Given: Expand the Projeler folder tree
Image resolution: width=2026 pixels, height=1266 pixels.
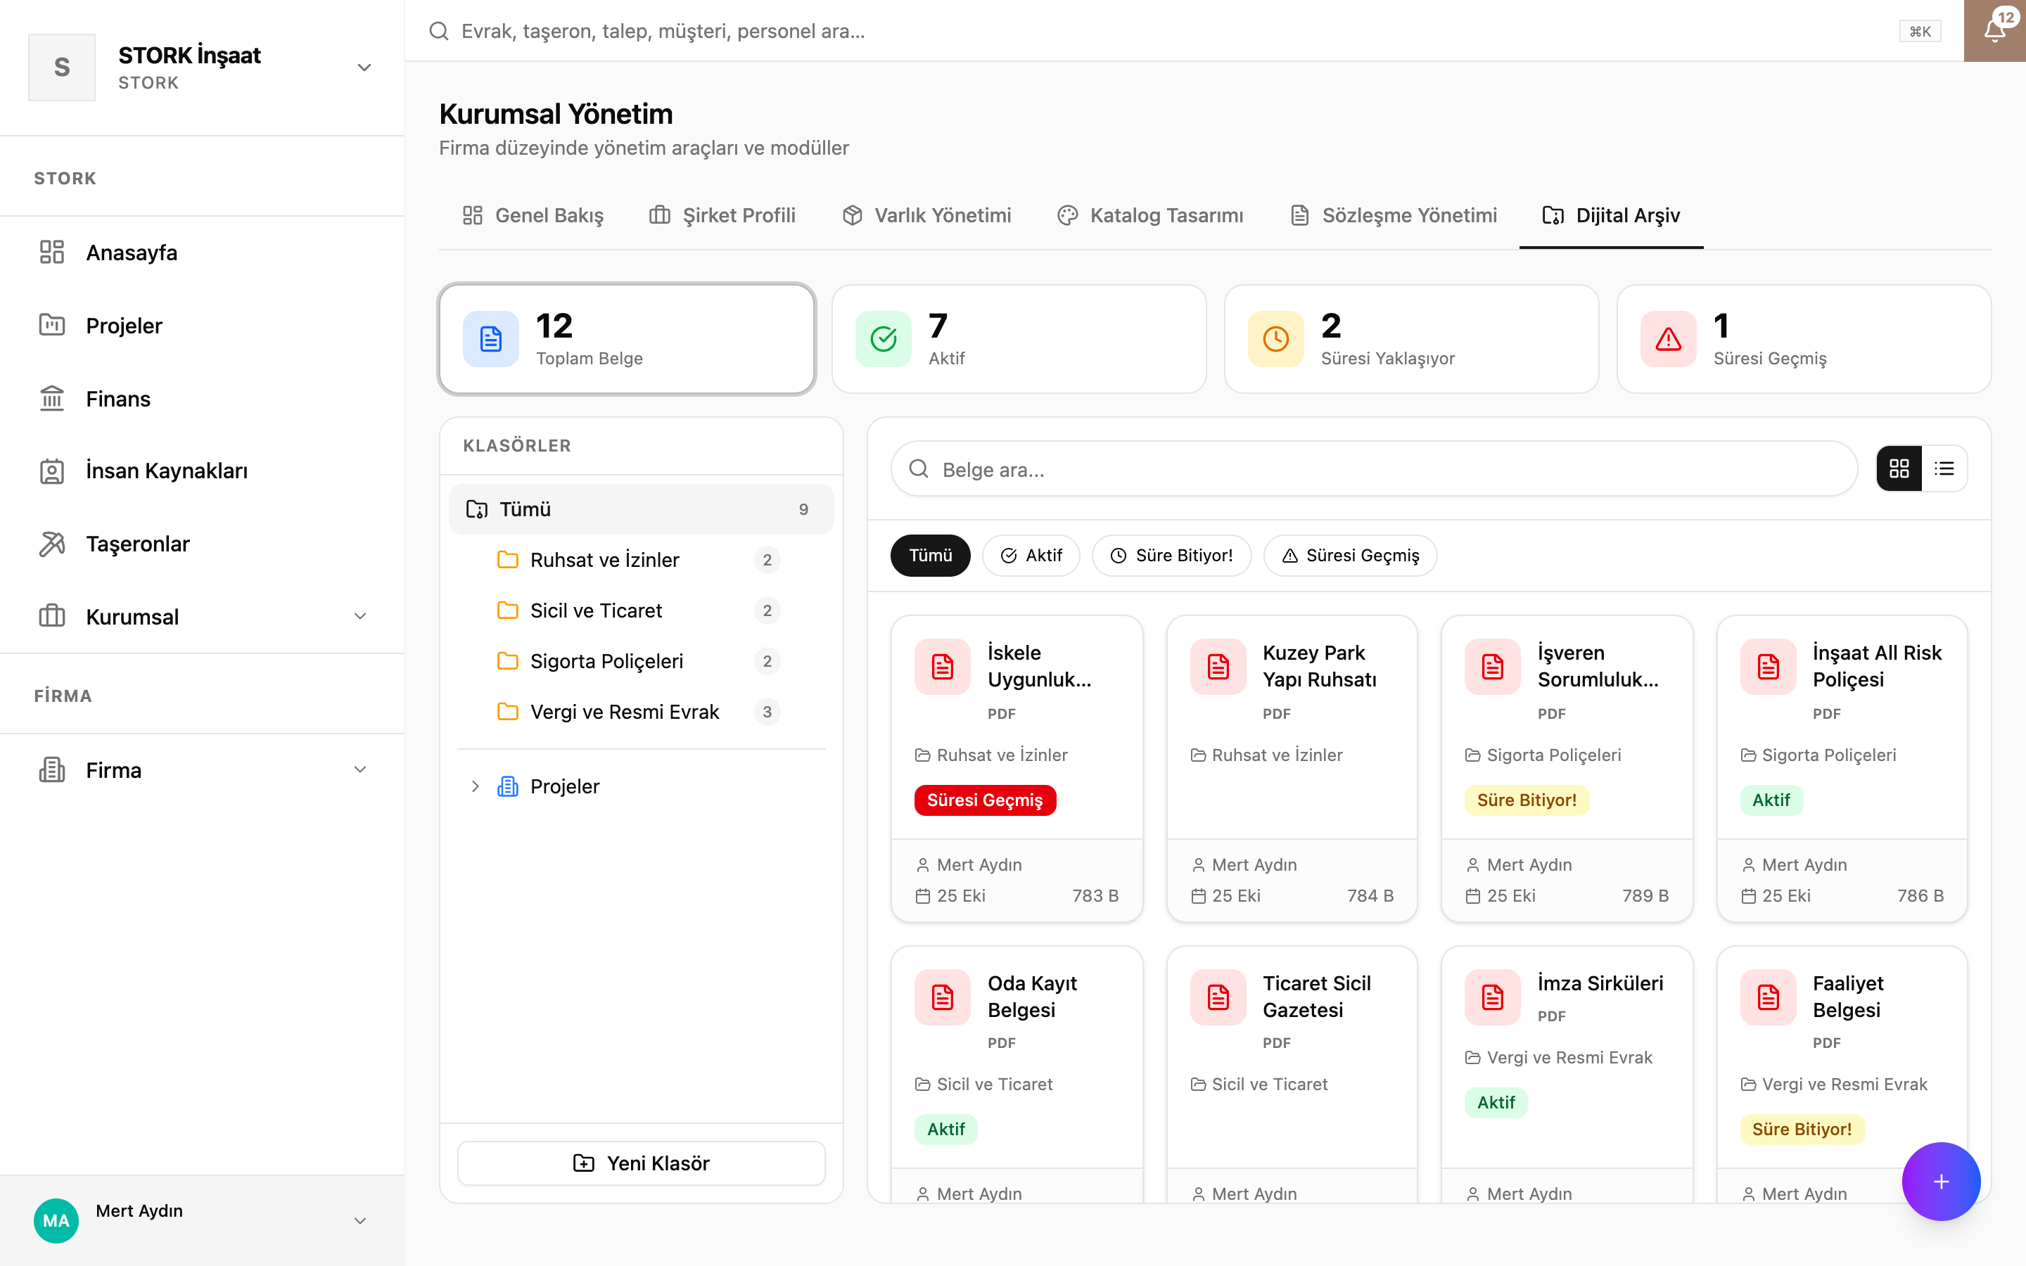Looking at the screenshot, I should (475, 786).
